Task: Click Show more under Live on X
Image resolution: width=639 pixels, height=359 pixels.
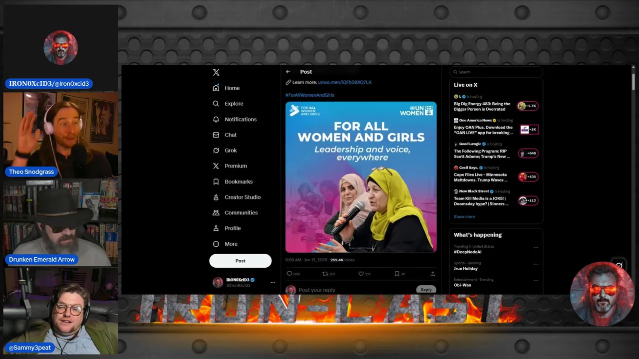Action: [464, 217]
